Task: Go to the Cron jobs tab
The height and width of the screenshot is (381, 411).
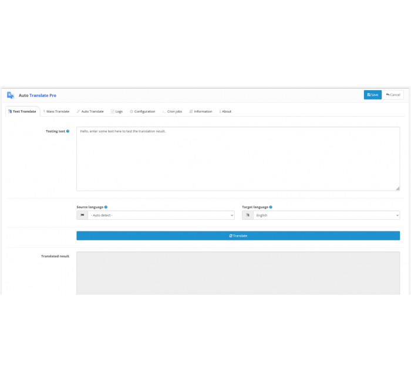Action: 172,111
